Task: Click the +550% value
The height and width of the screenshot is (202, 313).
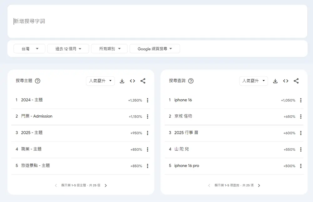Action: click(290, 149)
